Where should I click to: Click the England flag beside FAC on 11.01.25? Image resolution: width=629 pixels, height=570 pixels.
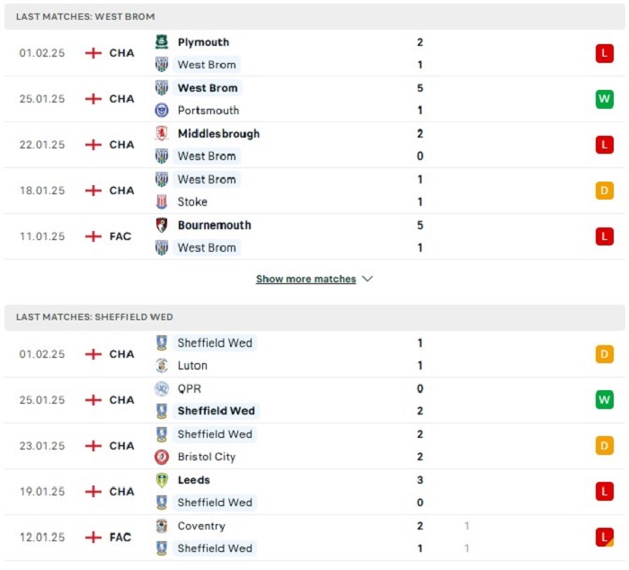[93, 236]
